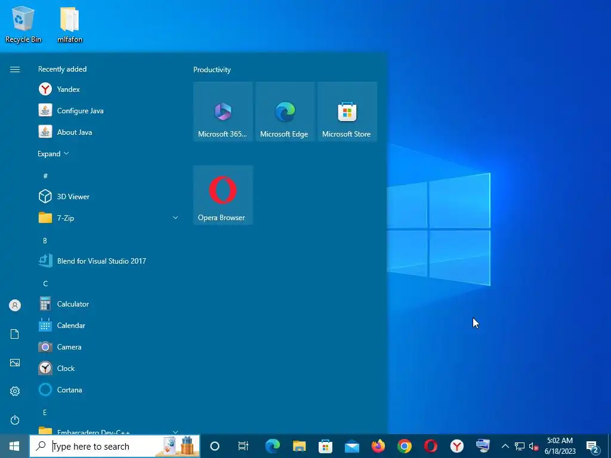This screenshot has width=611, height=458.
Task: Open Calculator app
Action: pos(108,304)
